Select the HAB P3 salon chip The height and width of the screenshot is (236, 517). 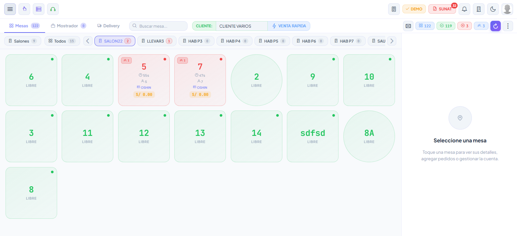(196, 41)
